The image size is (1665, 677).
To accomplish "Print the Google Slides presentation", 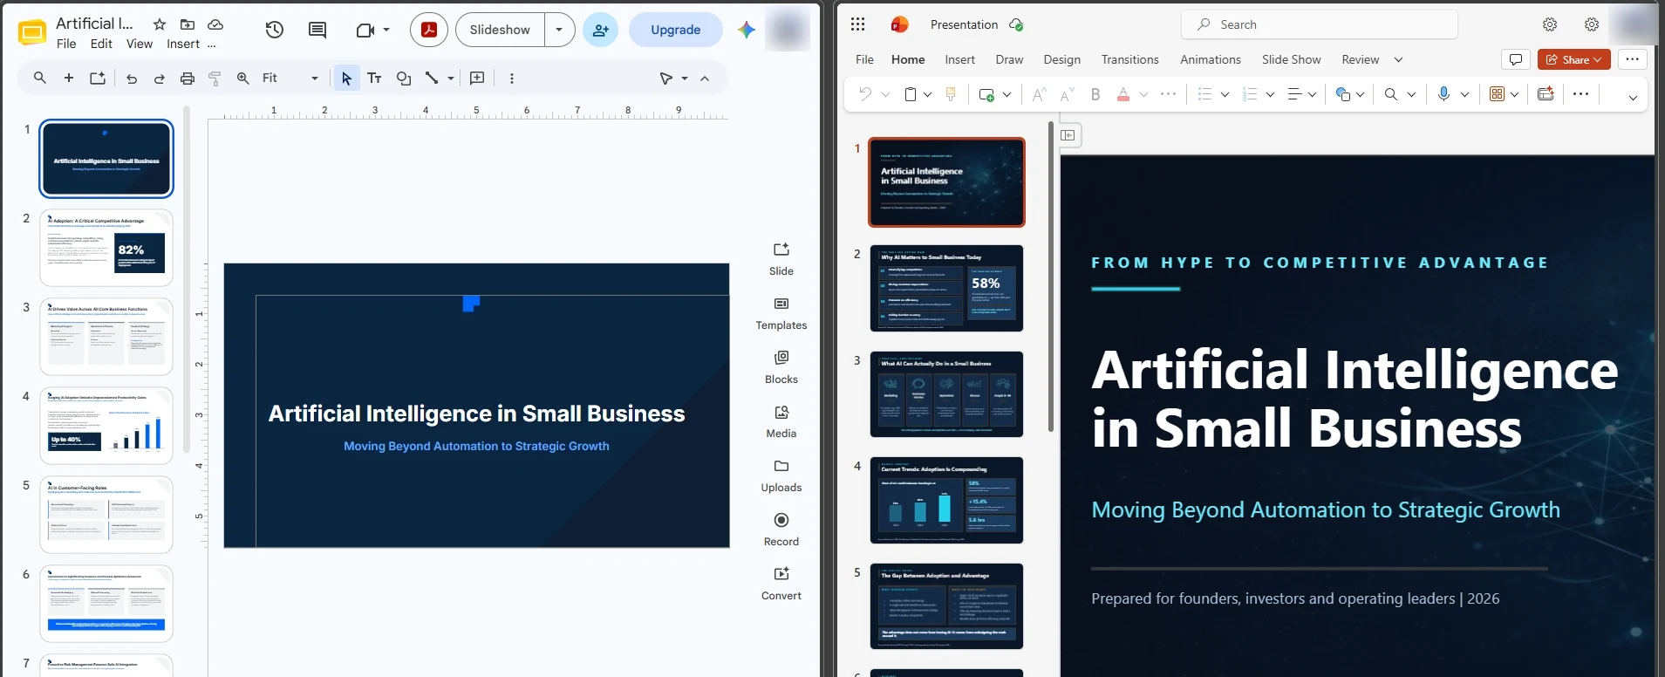I will 187,79.
